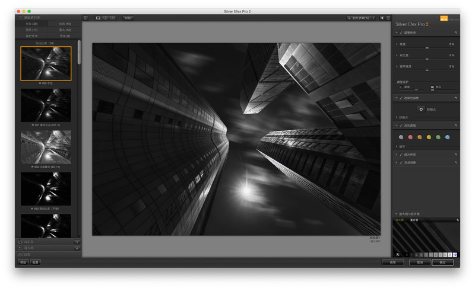Click the custom presets icon in left panel
The image size is (475, 289).
click(20, 242)
